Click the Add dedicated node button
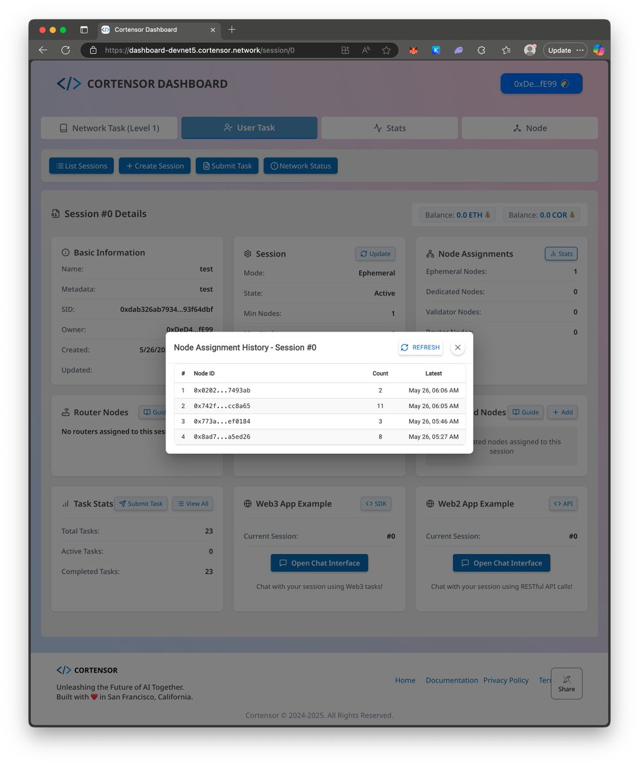Screen dimensions: 639x765 (x=562, y=412)
